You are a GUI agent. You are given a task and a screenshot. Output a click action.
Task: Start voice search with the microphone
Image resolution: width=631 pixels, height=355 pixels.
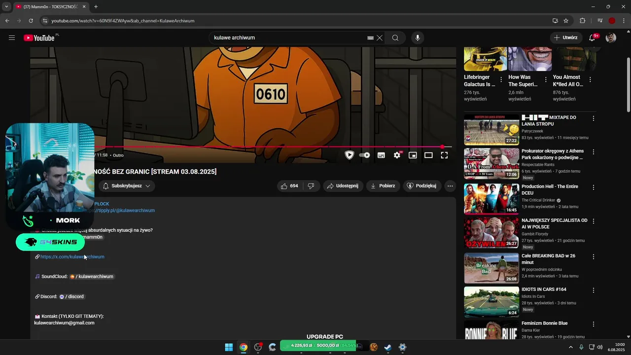[x=418, y=38]
